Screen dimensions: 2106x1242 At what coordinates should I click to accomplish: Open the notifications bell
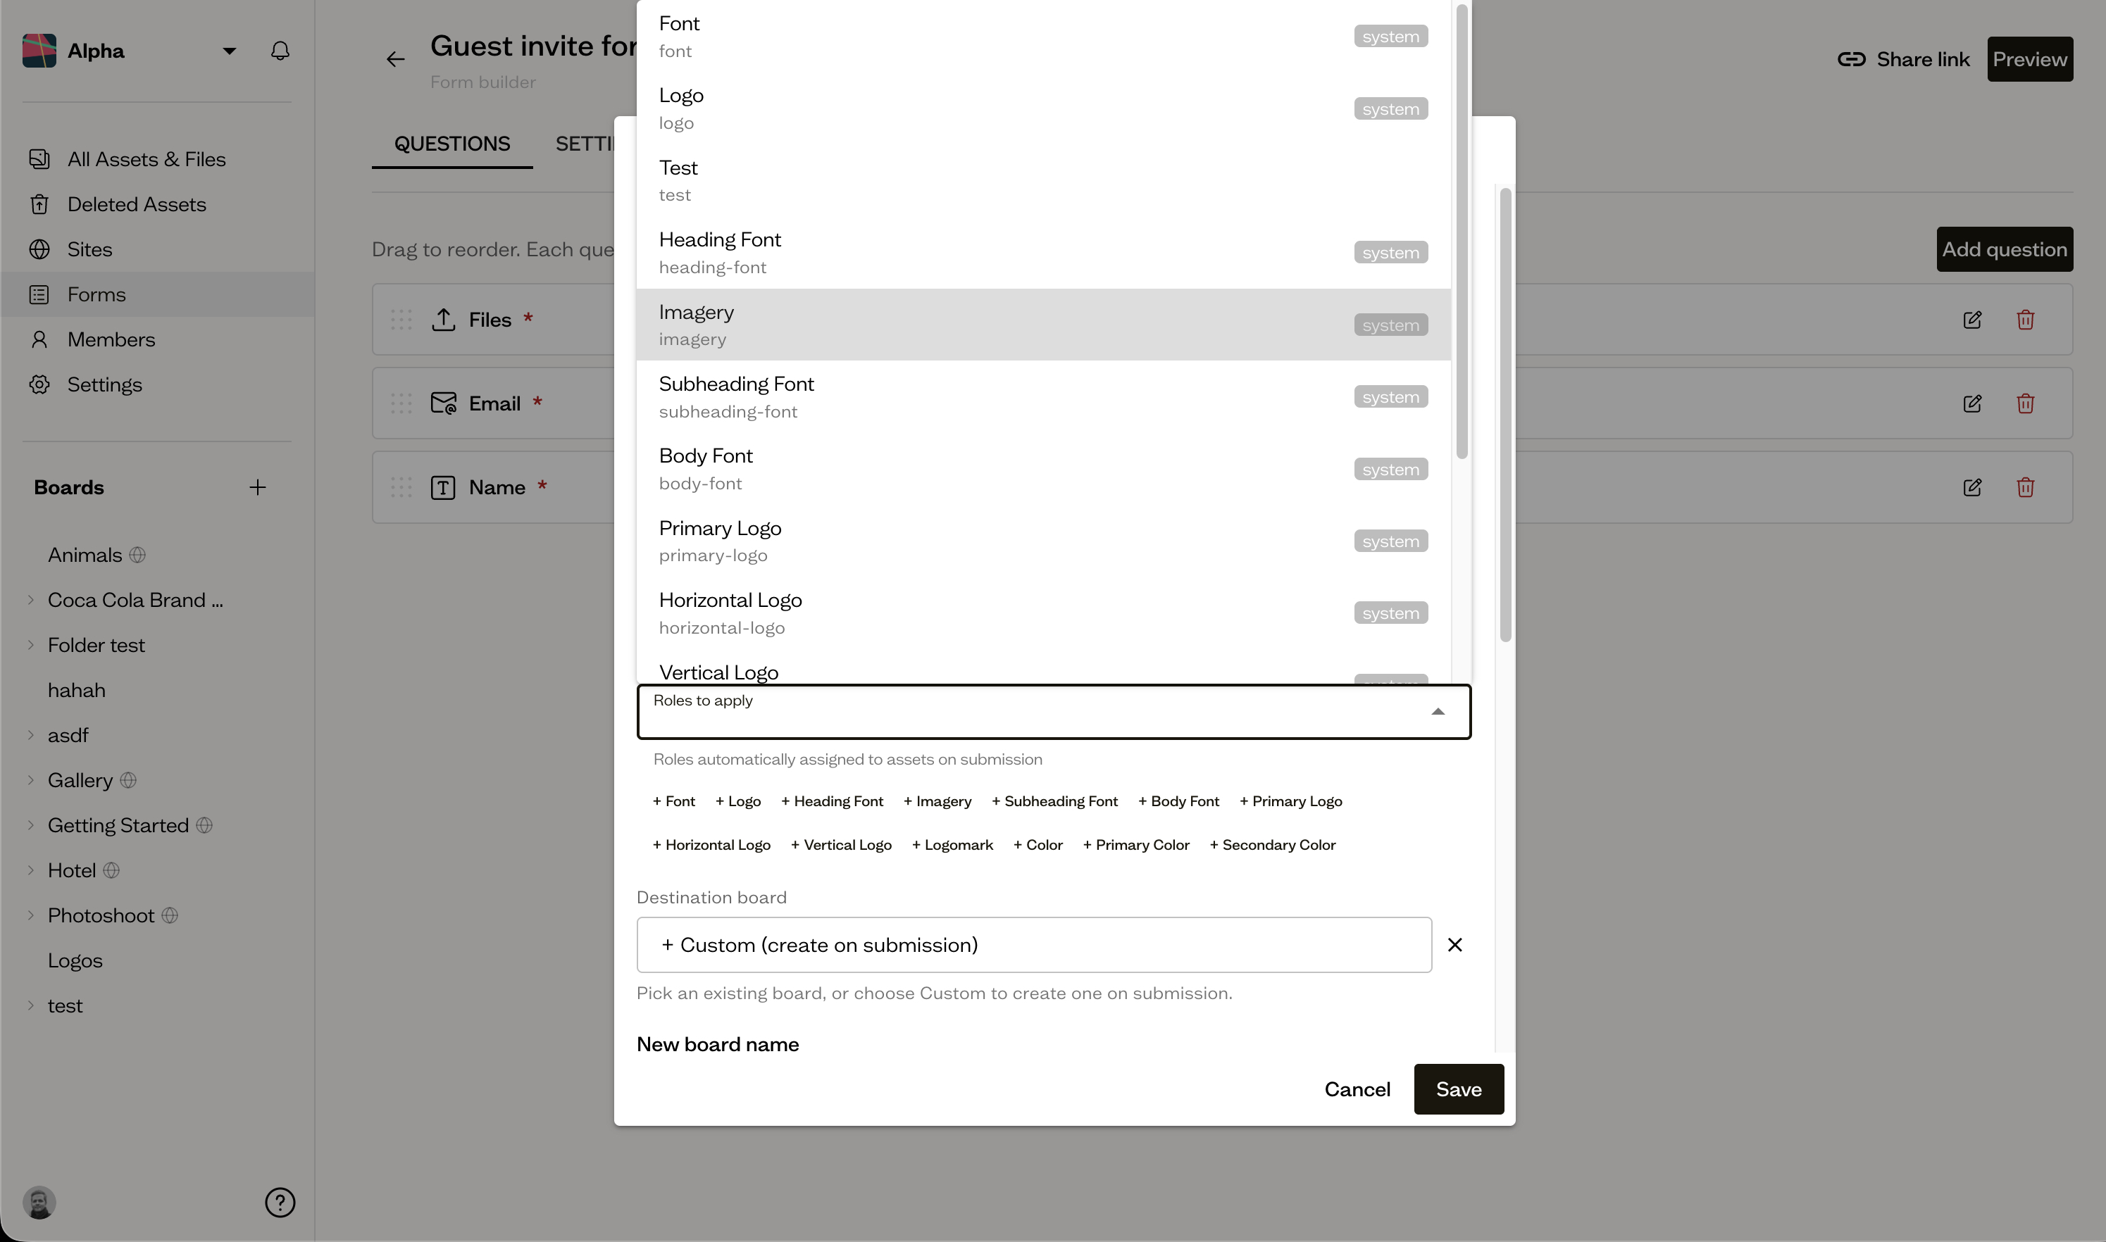pyautogui.click(x=280, y=51)
